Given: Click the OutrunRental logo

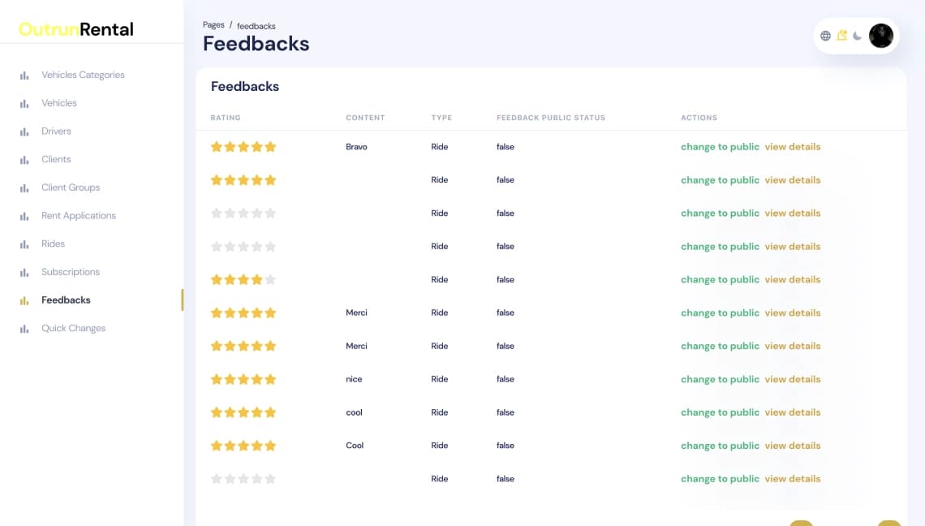Looking at the screenshot, I should pyautogui.click(x=76, y=29).
